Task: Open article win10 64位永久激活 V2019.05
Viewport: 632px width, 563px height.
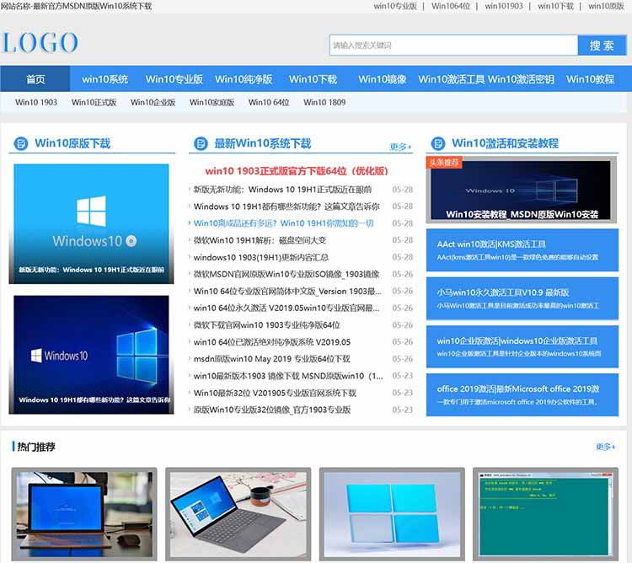Action: click(287, 308)
